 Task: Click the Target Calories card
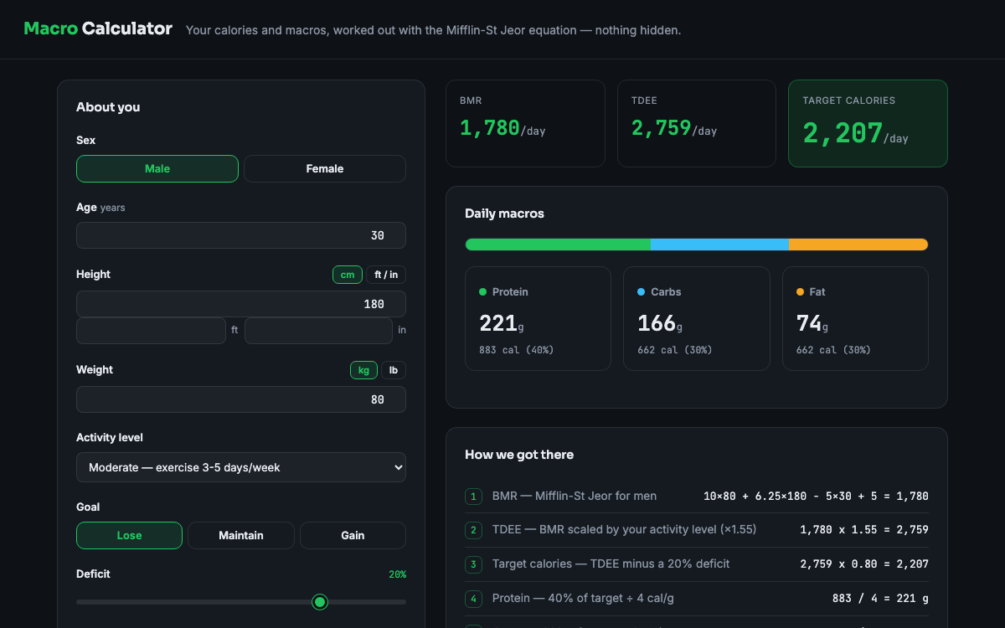(868, 123)
